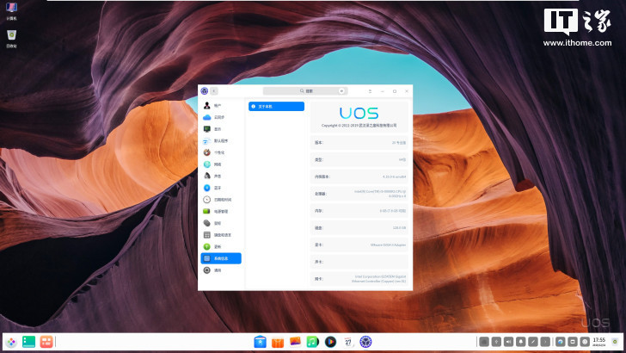The height and width of the screenshot is (353, 626).
Task: Click the round blue tray plugin icon
Action: (561, 342)
